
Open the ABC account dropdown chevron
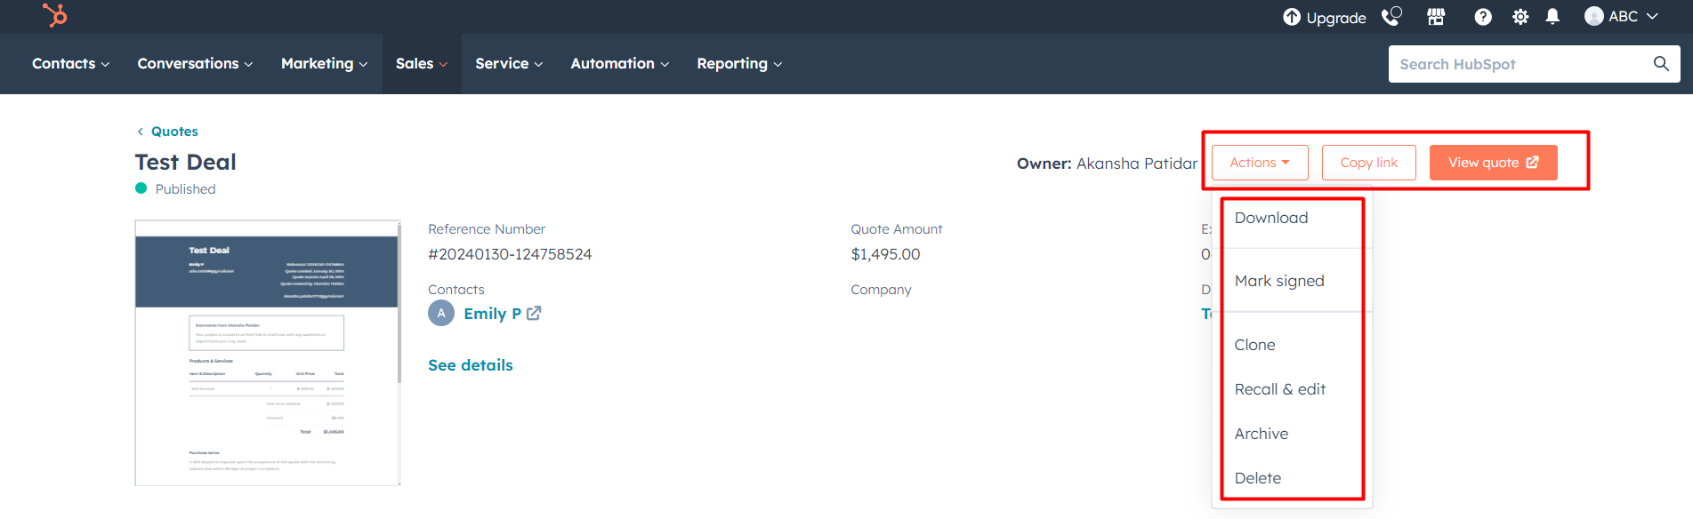pyautogui.click(x=1652, y=16)
